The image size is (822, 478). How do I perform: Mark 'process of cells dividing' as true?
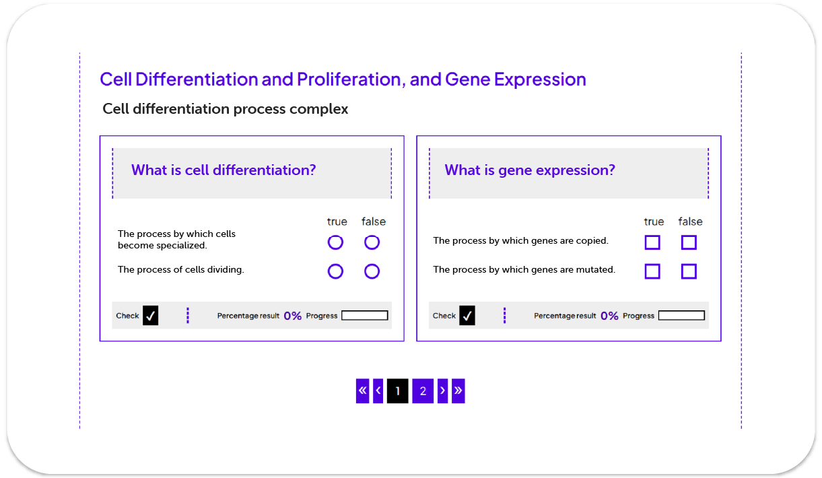(x=335, y=271)
